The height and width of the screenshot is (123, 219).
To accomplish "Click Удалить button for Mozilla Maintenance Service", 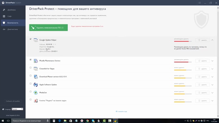I will click(x=202, y=61).
